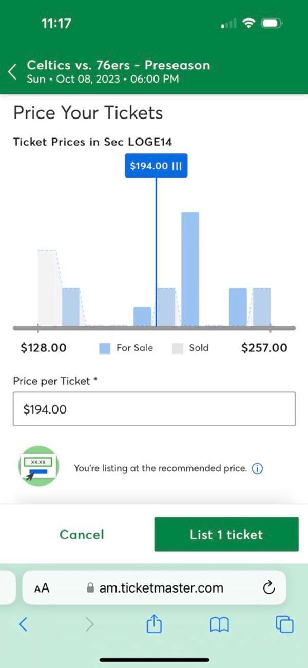308x668 pixels.
Task: Select the Price per Ticket input field
Action: (154, 409)
